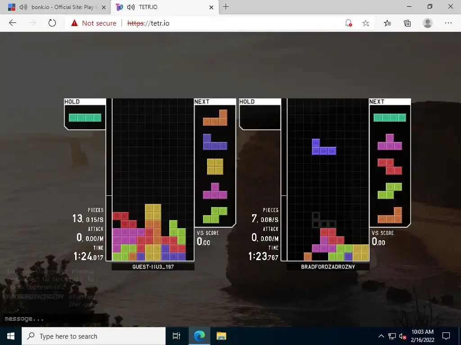Open the Settings and more menu
Image resolution: width=461 pixels, height=345 pixels.
448,23
